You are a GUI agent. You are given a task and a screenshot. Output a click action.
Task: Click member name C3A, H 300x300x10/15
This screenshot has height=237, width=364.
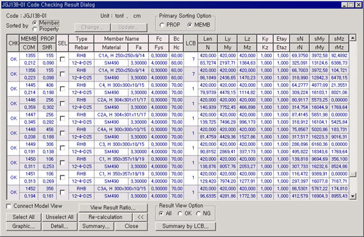coord(122,189)
